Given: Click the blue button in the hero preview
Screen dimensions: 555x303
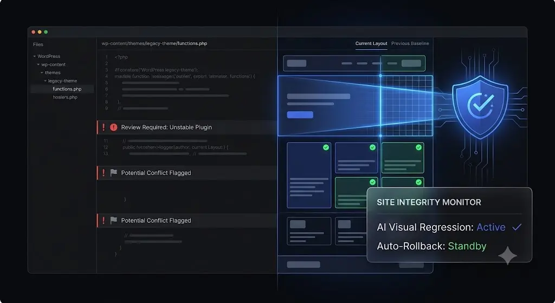Looking at the screenshot, I should tap(300, 115).
